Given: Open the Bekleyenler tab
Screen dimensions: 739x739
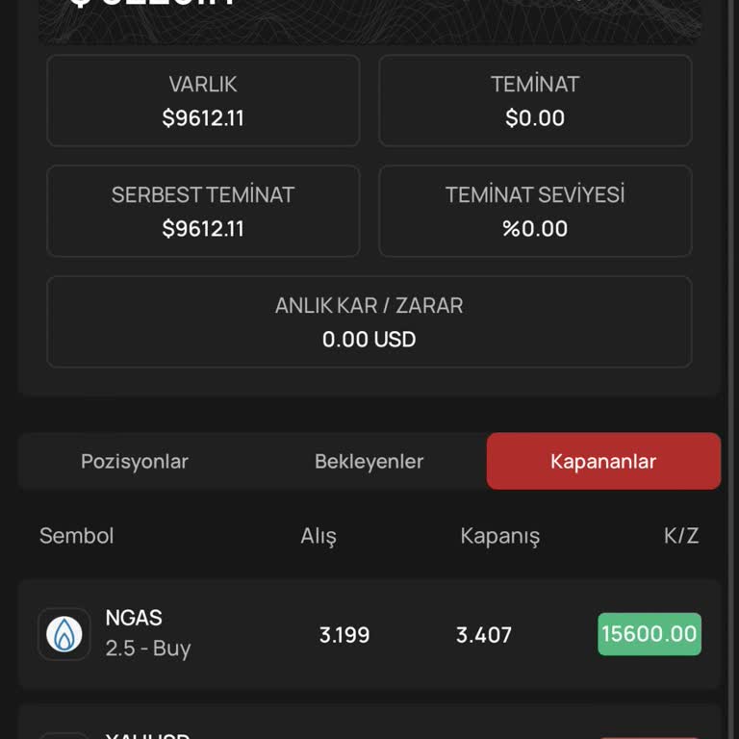Looking at the screenshot, I should pos(369,461).
